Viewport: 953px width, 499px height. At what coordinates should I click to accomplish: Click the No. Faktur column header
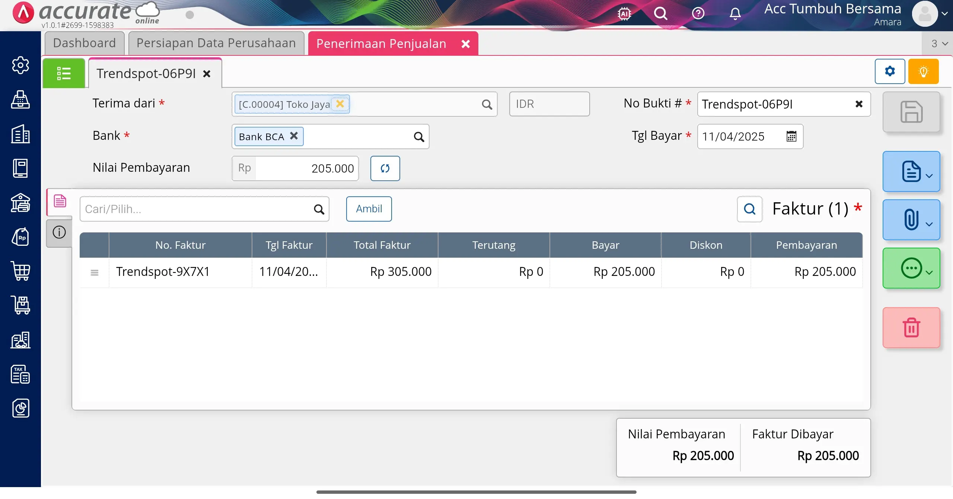point(181,245)
